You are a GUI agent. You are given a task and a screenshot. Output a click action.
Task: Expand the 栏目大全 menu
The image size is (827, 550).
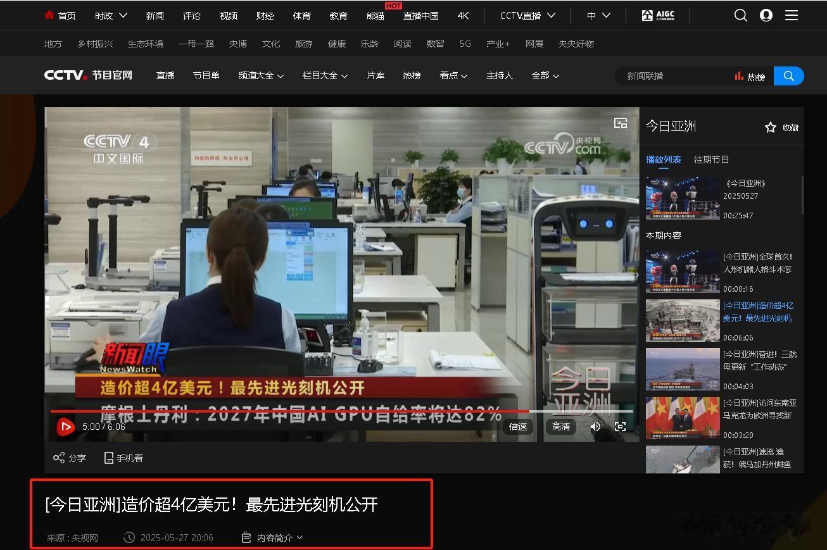point(325,75)
